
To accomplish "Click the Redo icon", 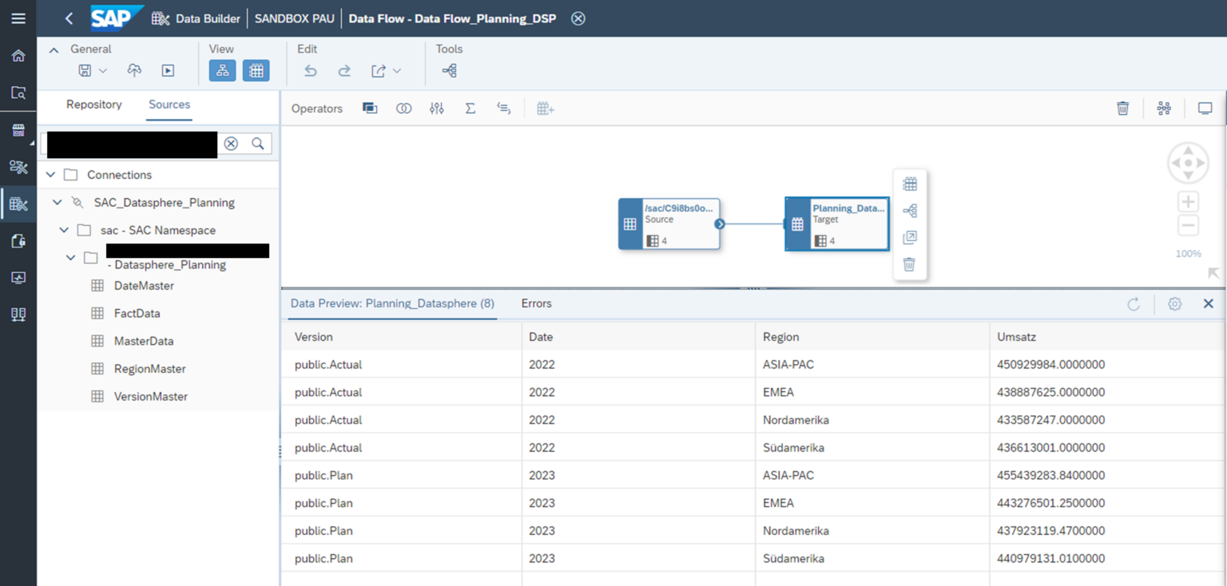I will (x=344, y=71).
